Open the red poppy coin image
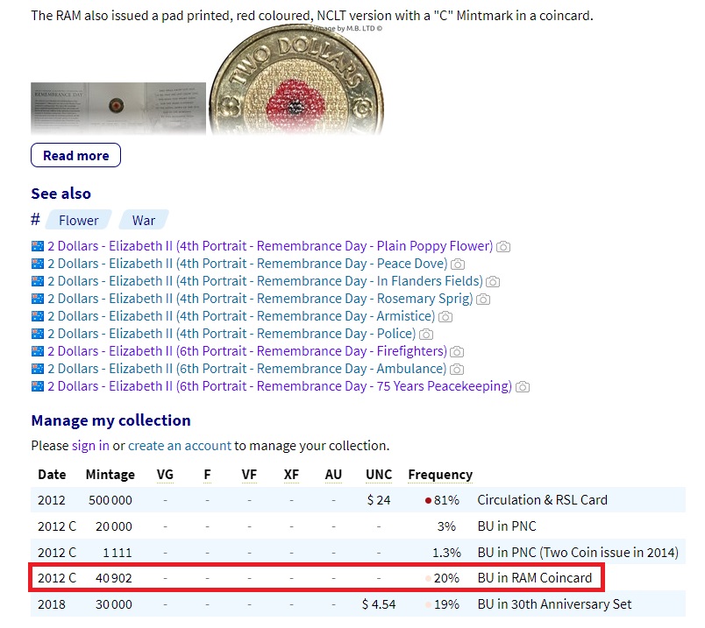Screen dimensions: 705x628 tap(296, 80)
